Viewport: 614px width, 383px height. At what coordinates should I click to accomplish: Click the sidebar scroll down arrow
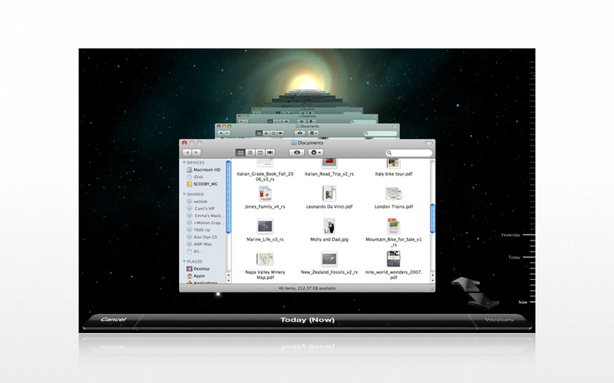[x=229, y=281]
